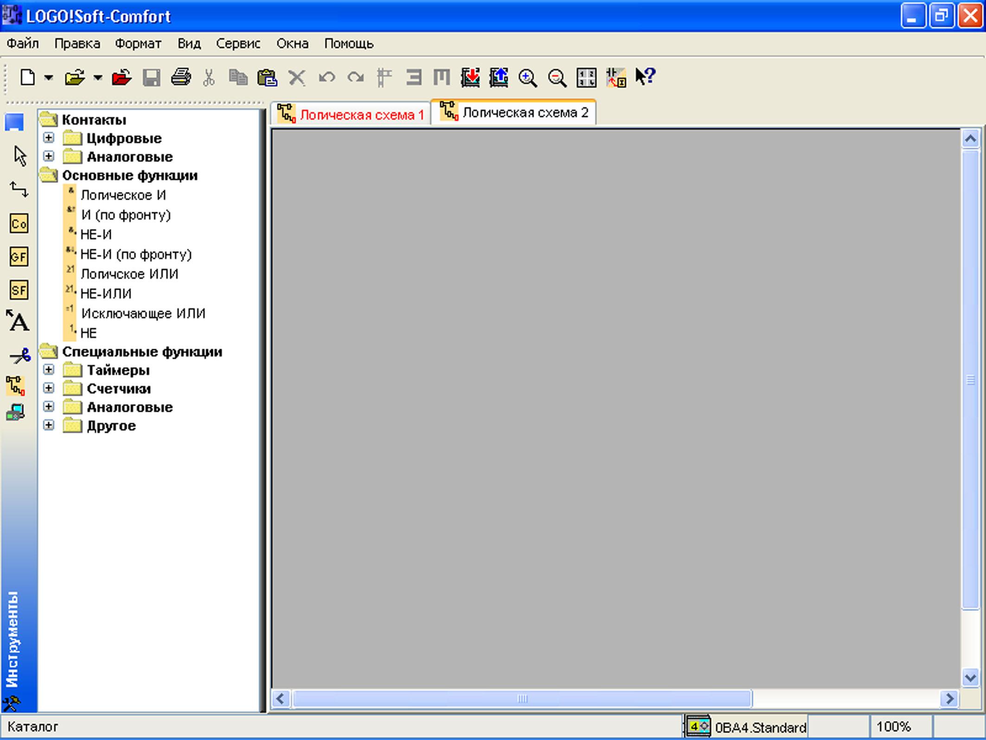
Task: Close the current circuit with red folder icon
Action: tap(122, 77)
